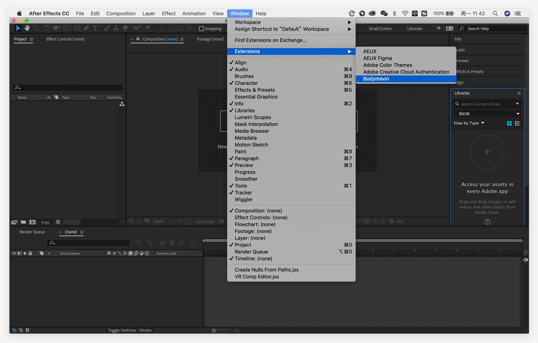Screen dimensions: 538x343
Task: Expand the View by Type dropdown
Action: coord(469,123)
